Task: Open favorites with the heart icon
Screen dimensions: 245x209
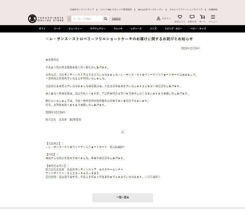Action: click(x=180, y=17)
